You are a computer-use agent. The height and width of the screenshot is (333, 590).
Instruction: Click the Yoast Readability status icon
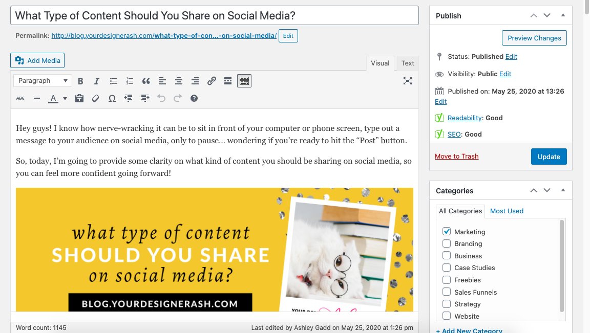point(439,118)
